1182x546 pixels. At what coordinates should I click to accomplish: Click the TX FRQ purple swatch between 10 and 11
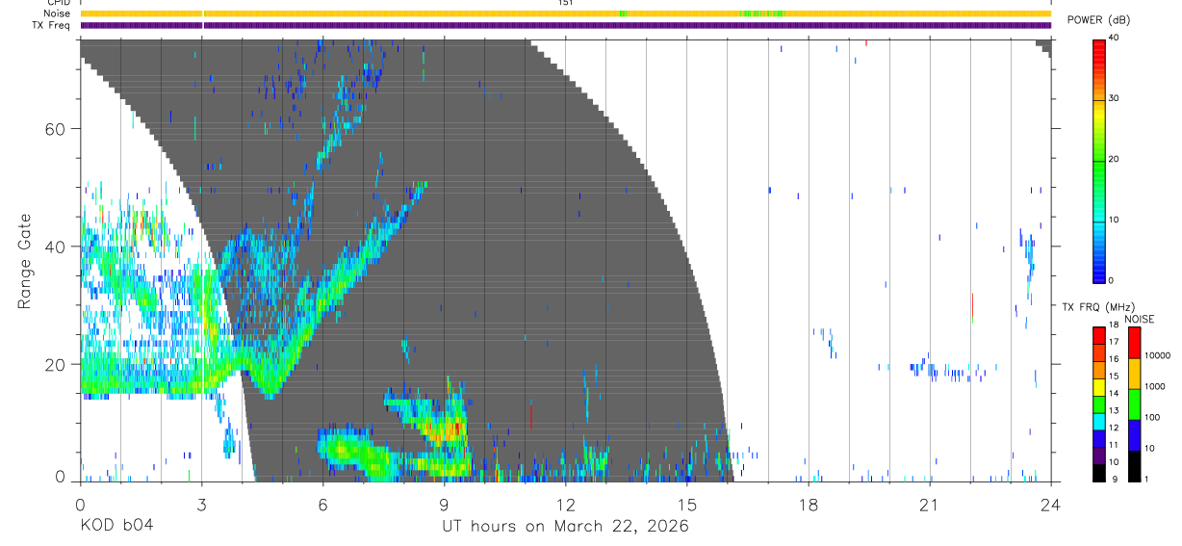click(x=1099, y=455)
